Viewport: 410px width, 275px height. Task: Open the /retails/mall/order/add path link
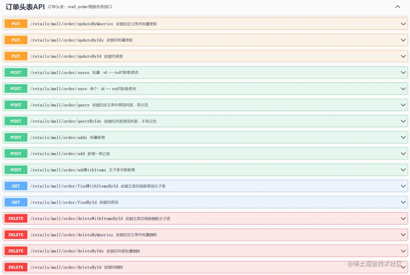tap(57, 154)
